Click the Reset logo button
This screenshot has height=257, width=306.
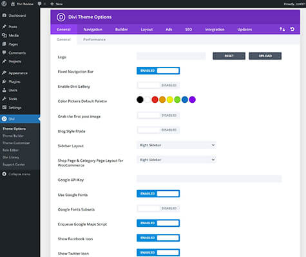pyautogui.click(x=229, y=56)
